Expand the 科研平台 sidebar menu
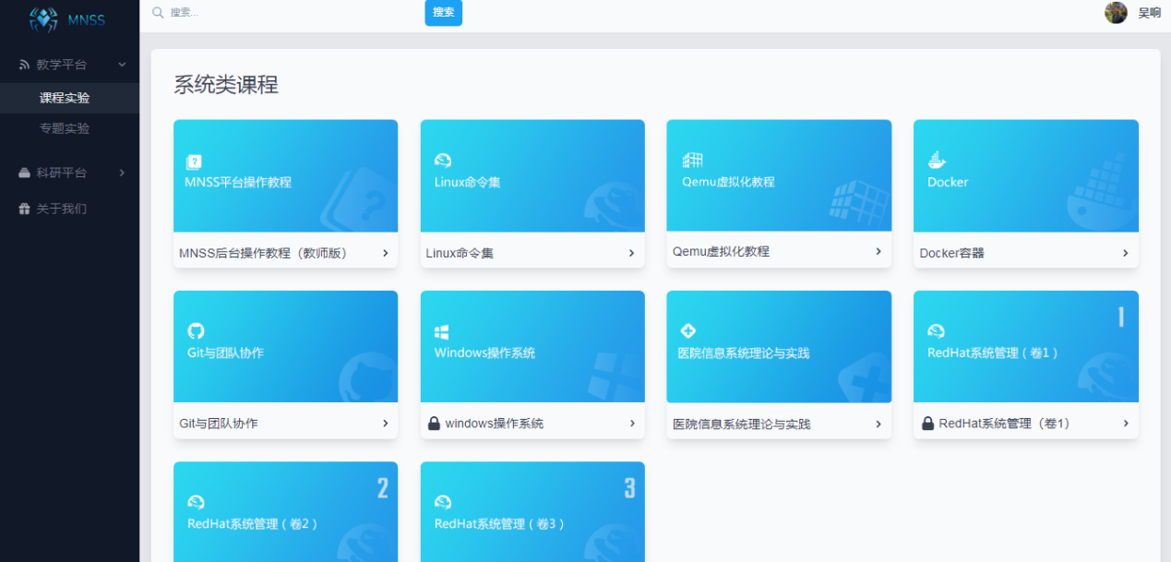Image resolution: width=1171 pixels, height=562 pixels. [x=122, y=173]
